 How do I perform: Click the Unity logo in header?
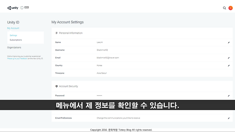pyautogui.click(x=13, y=8)
